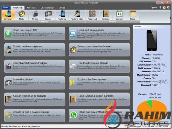Click the Facebook icon in header

pos(160,8)
